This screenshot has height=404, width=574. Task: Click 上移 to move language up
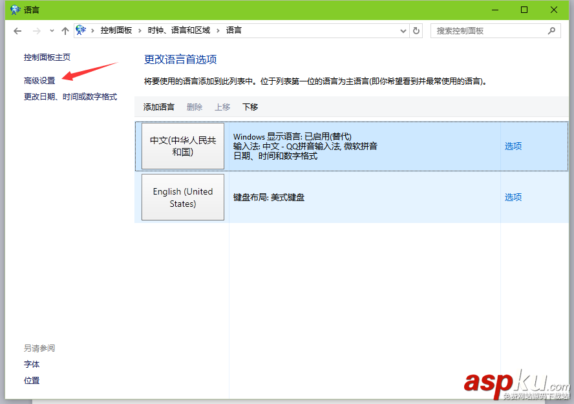tap(222, 107)
